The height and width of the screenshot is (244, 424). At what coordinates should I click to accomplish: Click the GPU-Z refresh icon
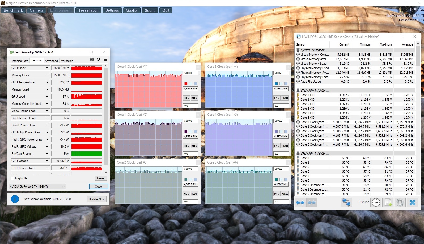point(99,60)
